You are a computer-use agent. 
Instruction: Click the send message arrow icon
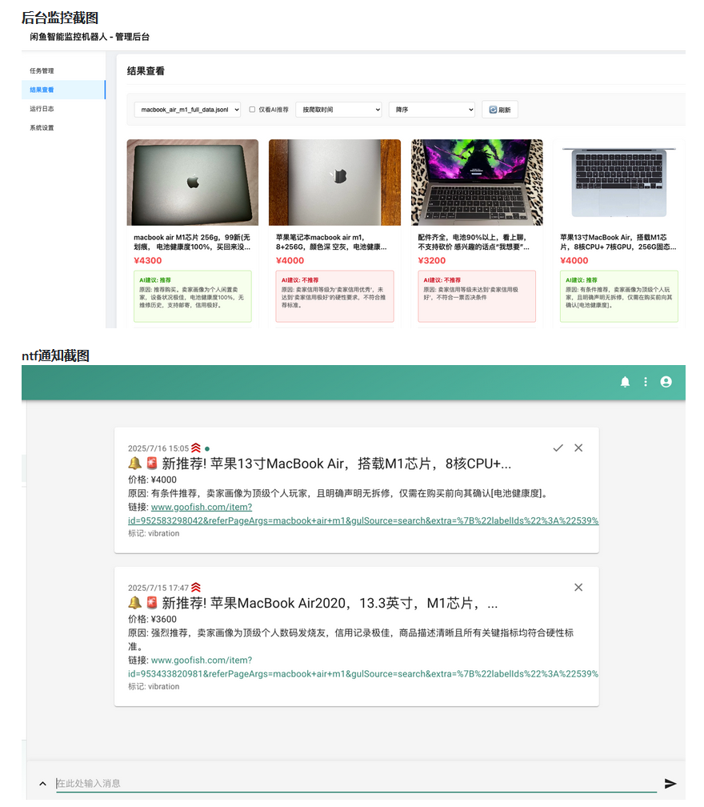click(x=670, y=784)
